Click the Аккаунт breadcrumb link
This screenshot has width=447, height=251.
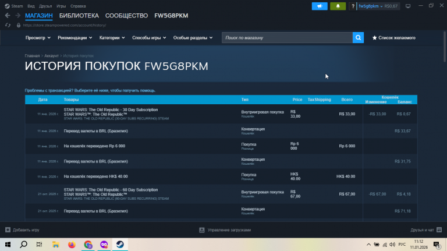(51, 56)
